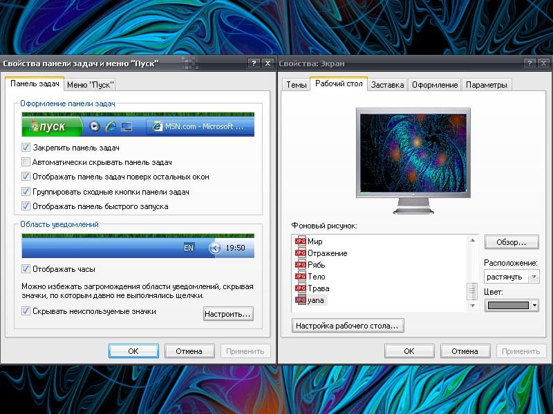The width and height of the screenshot is (553, 414).
Task: Click the 19:50 clock in notification preview
Action: pos(235,248)
